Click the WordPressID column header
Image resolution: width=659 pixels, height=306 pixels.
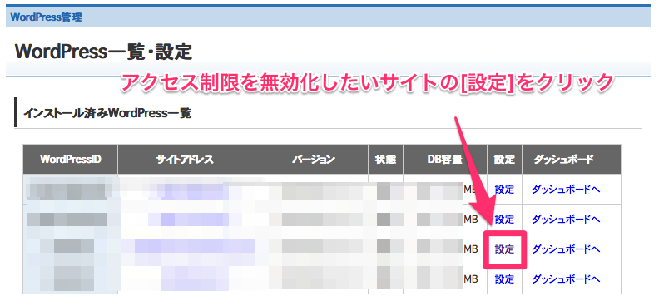coord(71,160)
